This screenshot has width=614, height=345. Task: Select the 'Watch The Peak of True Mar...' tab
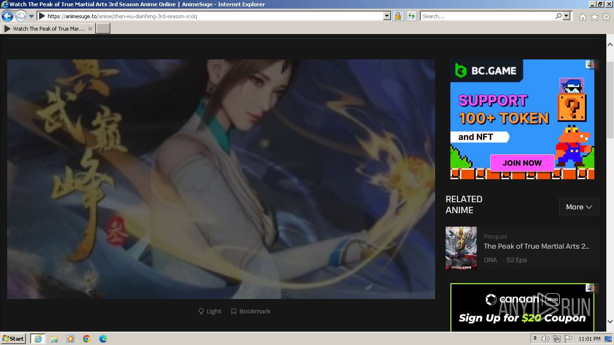pyautogui.click(x=48, y=29)
